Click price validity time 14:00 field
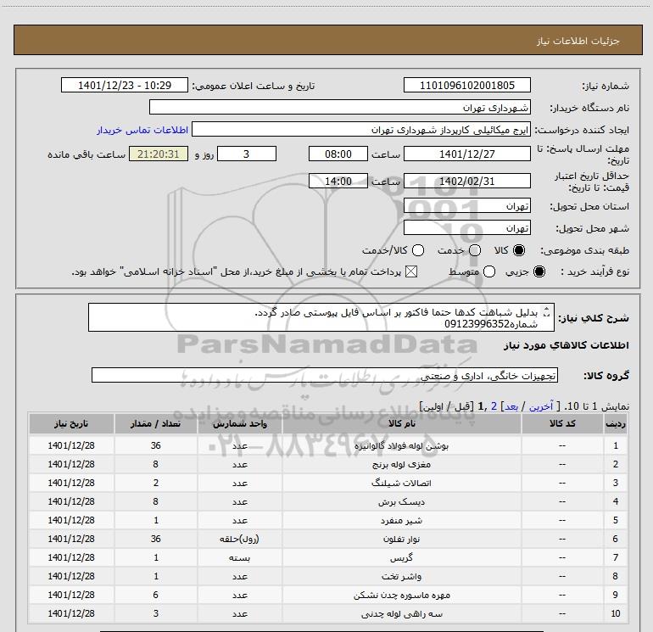Screen dimensions: 653x632 (x=338, y=182)
